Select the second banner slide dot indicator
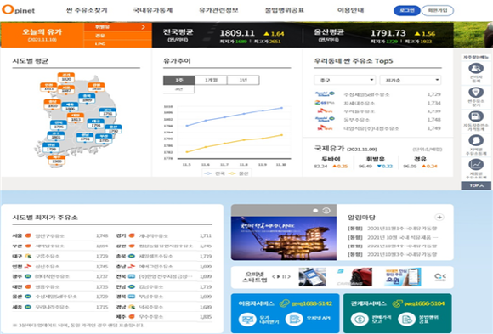Image resolution: width=493 pixels, height=334 pixels. tap(326, 211)
